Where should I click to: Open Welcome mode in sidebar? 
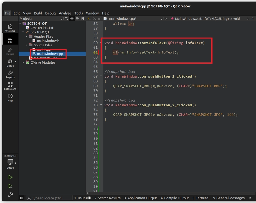(10, 28)
